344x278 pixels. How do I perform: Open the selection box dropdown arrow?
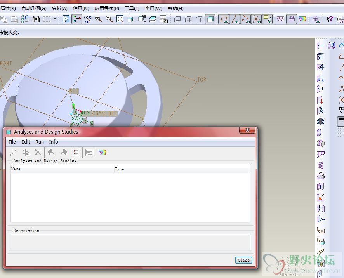coord(55,19)
